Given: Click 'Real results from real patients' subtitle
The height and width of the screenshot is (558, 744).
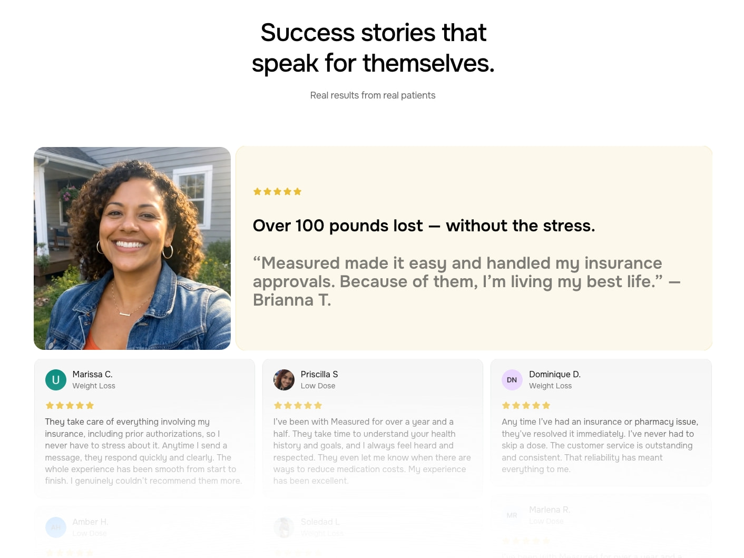Looking at the screenshot, I should coord(373,95).
